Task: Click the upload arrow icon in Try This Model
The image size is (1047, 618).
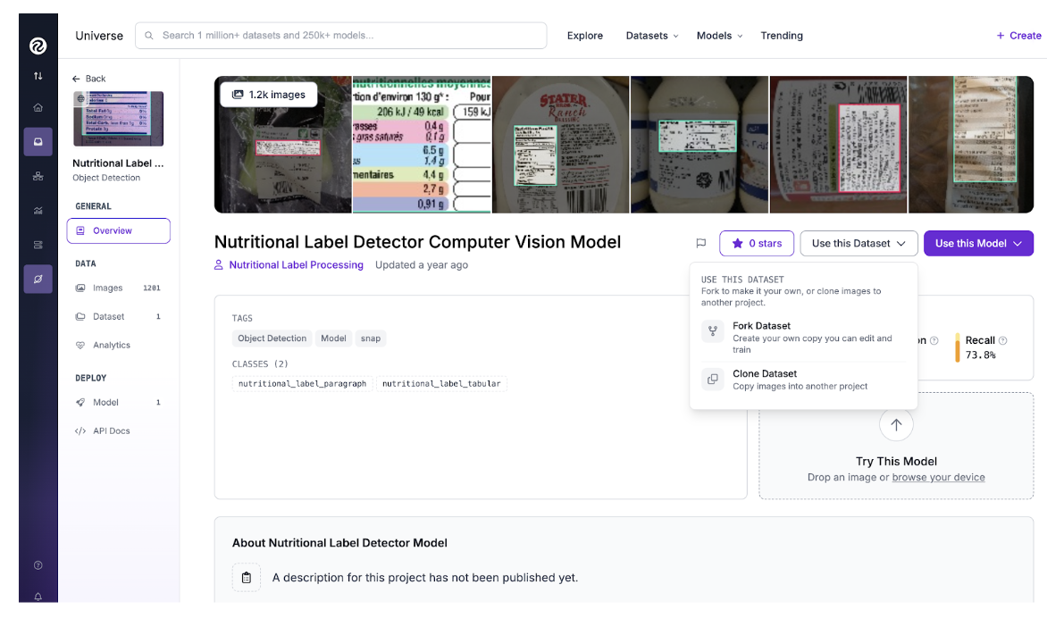Action: 896,425
